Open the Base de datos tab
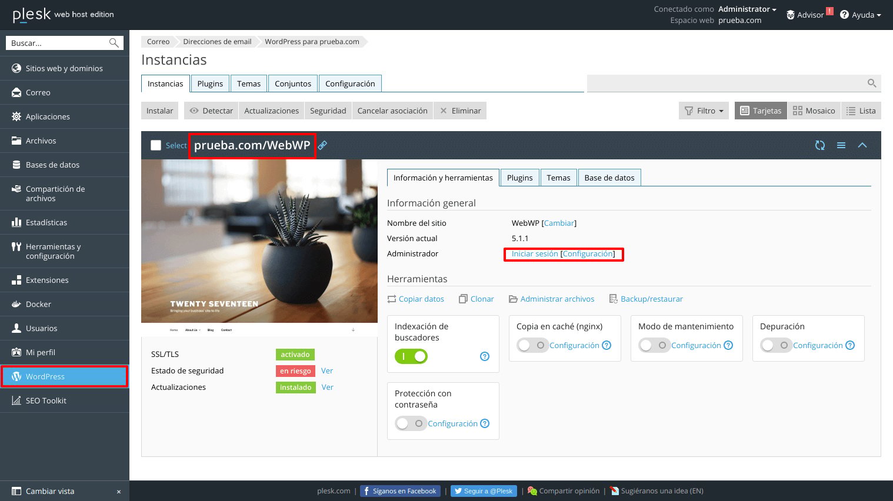The image size is (893, 501). [x=609, y=178]
